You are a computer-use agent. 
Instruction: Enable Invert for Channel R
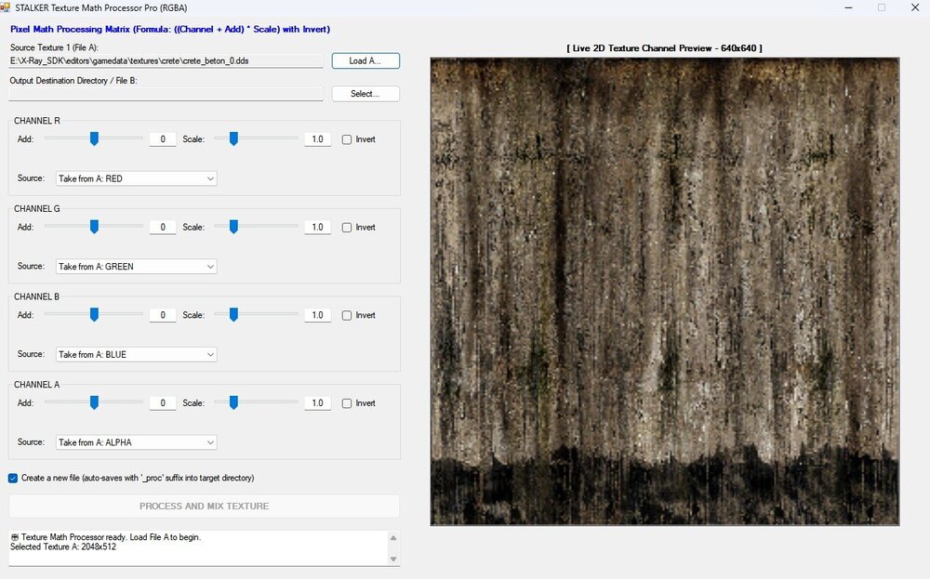[347, 139]
